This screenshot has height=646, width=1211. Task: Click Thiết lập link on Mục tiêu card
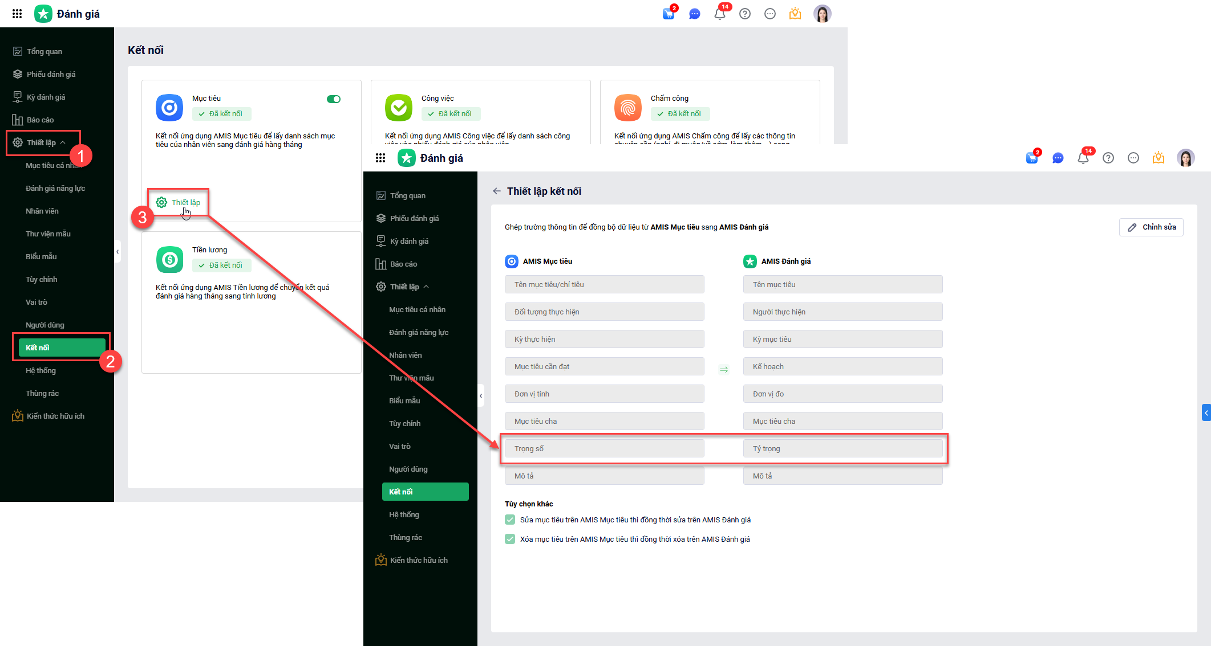179,202
